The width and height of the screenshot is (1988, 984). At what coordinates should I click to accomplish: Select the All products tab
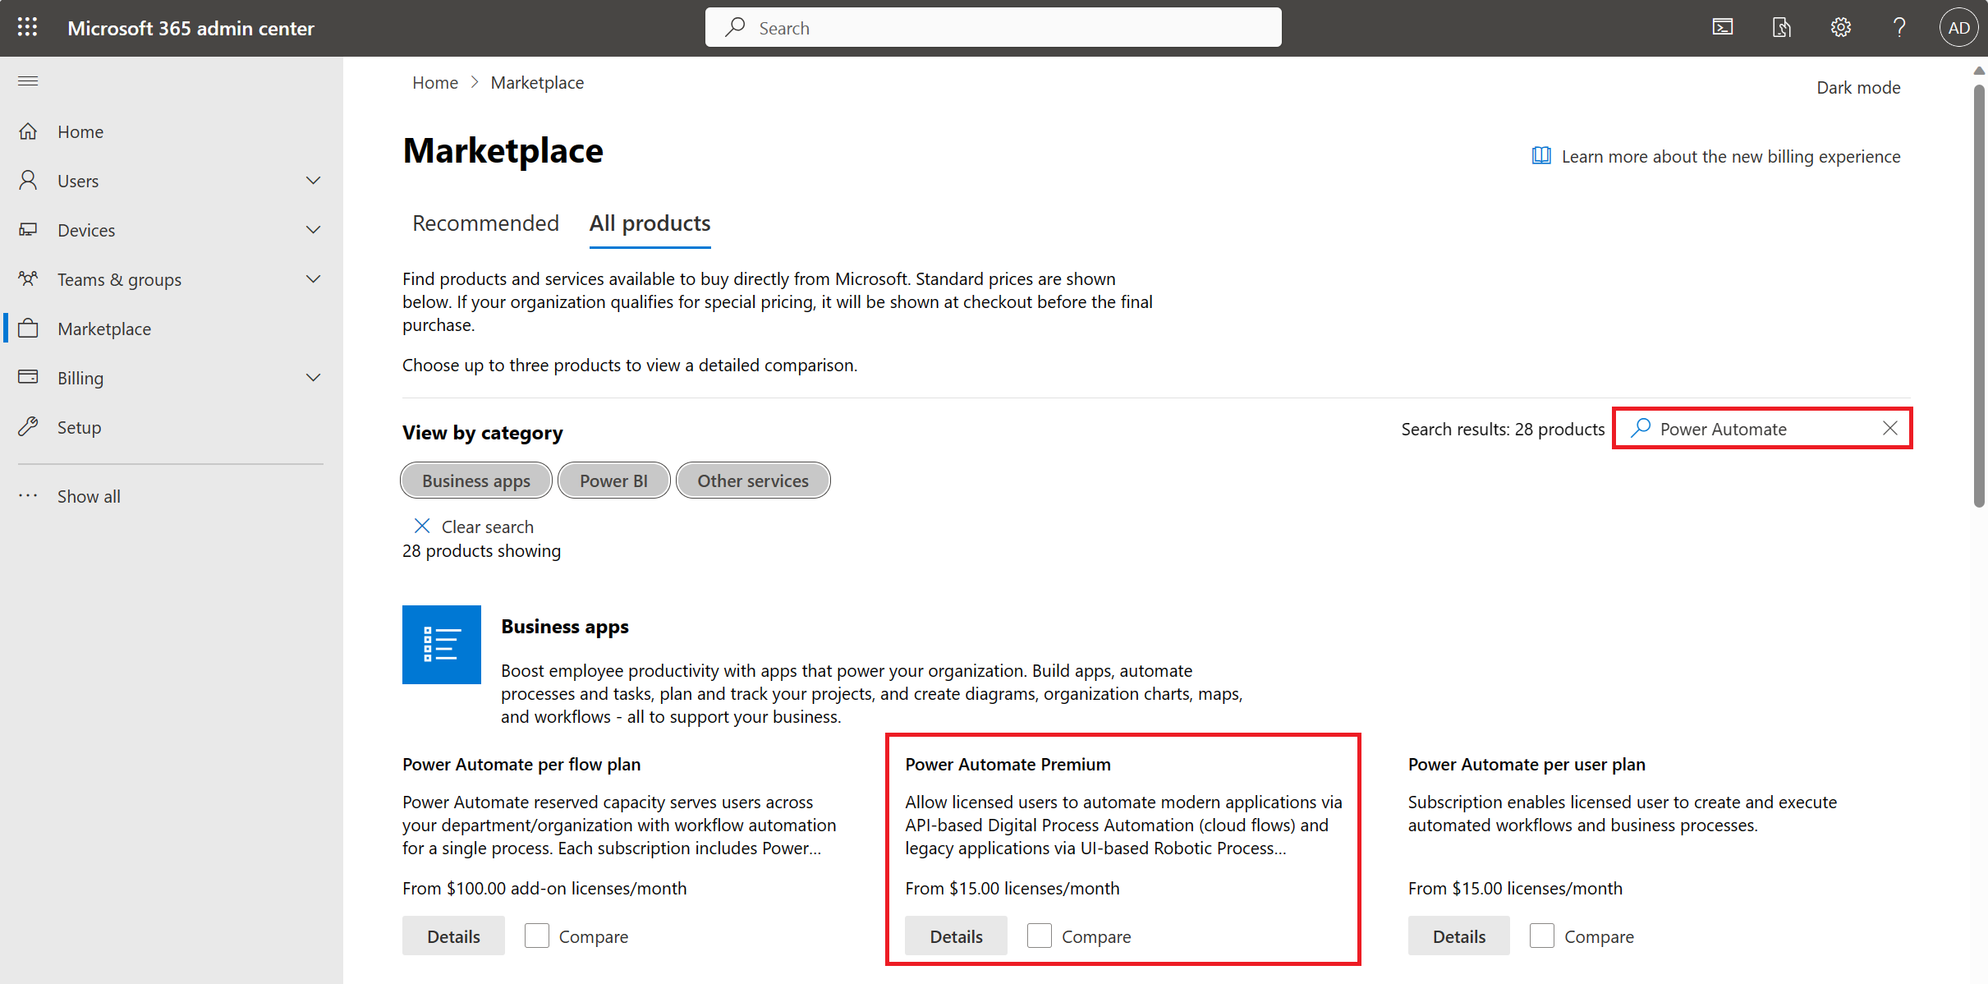[650, 222]
